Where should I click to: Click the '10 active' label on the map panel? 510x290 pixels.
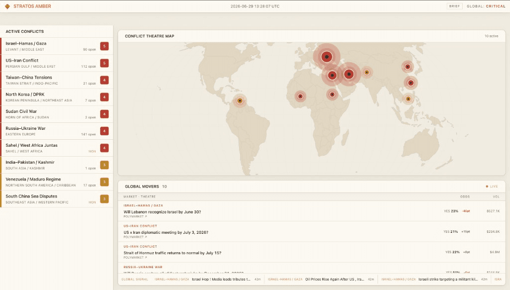(x=492, y=36)
